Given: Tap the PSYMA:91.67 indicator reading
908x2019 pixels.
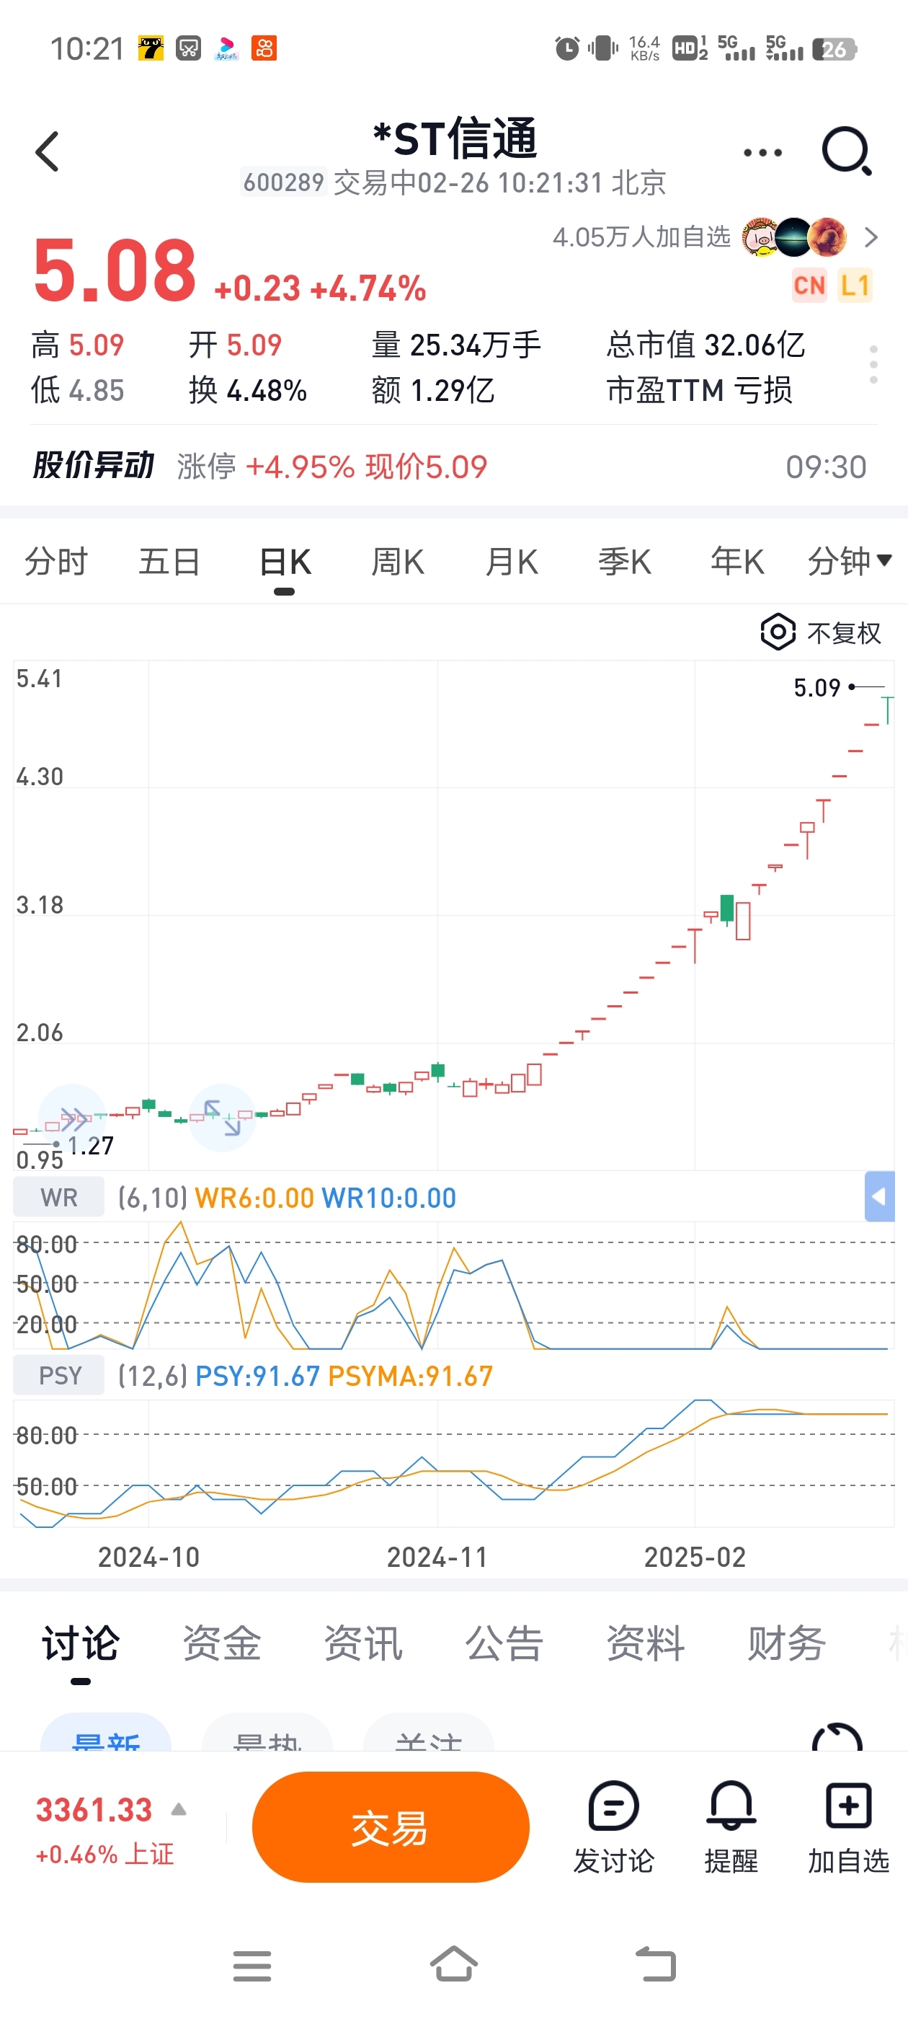Looking at the screenshot, I should click(411, 1376).
